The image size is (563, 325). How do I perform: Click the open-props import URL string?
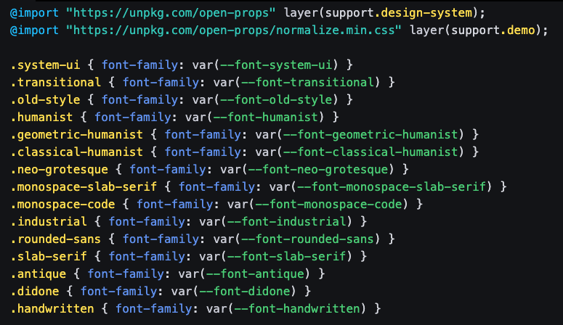pyautogui.click(x=171, y=13)
